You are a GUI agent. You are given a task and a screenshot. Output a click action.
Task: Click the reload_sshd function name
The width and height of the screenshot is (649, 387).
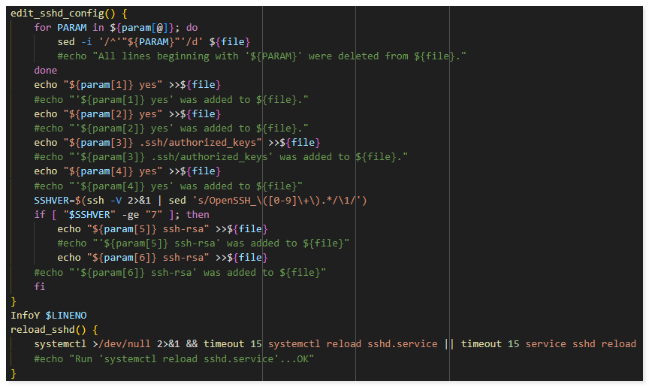(x=45, y=330)
